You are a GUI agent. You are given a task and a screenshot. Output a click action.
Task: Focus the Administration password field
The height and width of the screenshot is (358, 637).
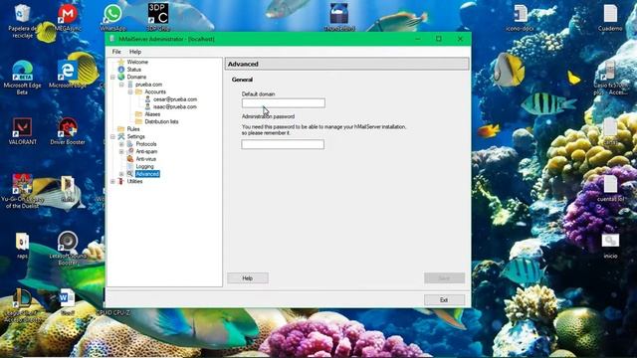pyautogui.click(x=283, y=144)
